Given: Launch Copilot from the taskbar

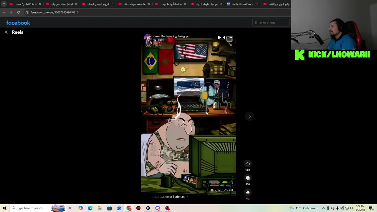Looking at the screenshot, I should [x=80, y=208].
